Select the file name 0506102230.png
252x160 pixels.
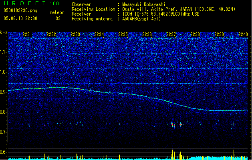pos(20,10)
